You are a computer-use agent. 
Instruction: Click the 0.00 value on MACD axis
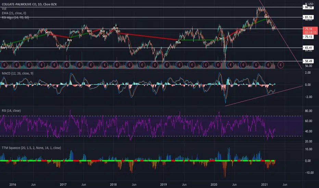point(308,85)
